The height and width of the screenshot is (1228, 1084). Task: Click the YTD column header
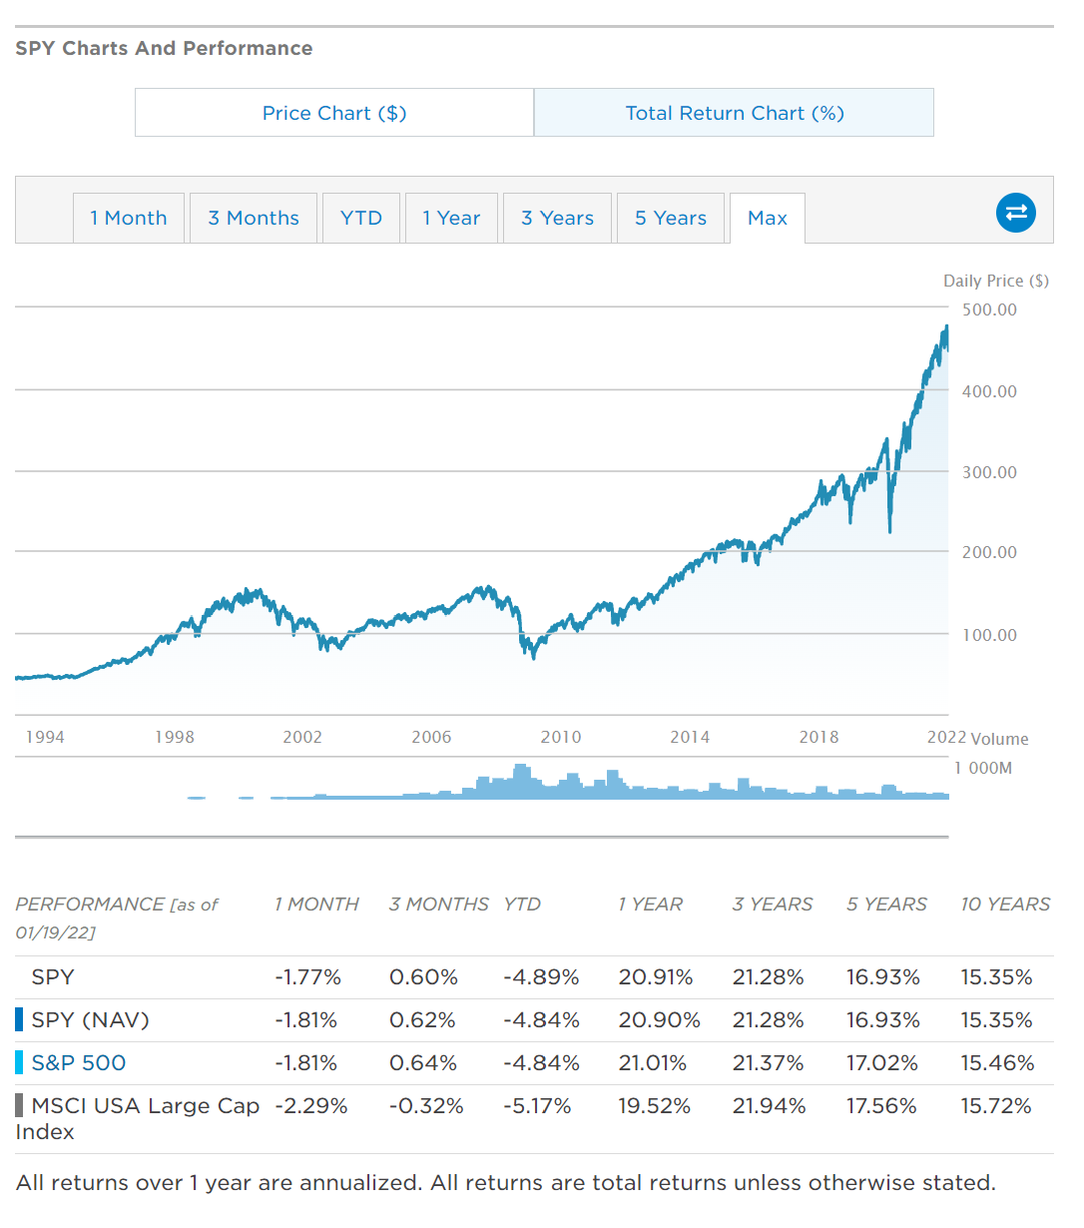522,905
